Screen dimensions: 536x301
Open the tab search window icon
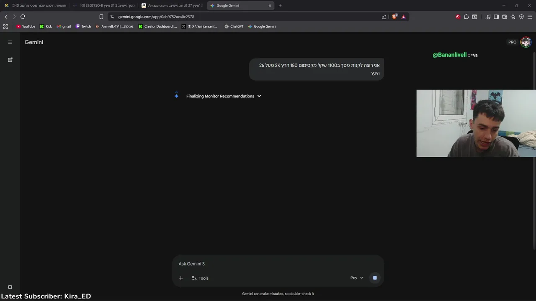point(474,17)
